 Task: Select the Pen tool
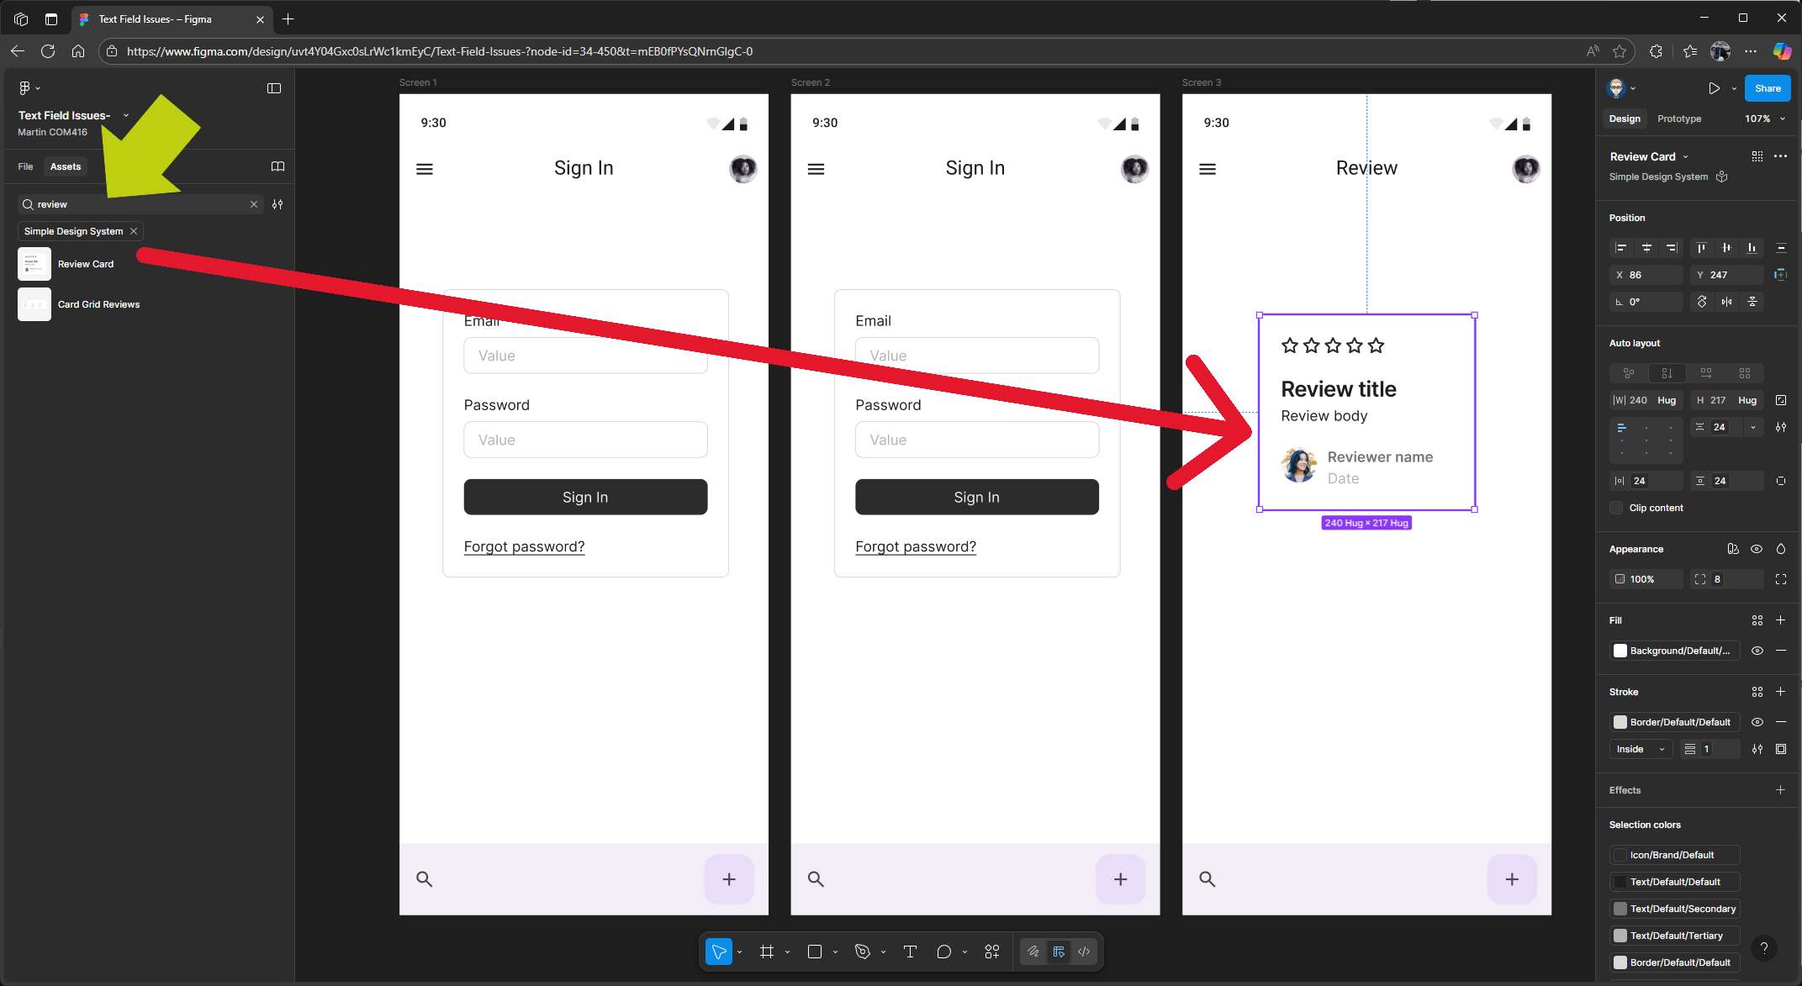[862, 952]
